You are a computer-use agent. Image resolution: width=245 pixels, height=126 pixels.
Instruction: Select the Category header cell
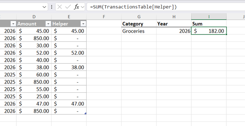pos(139,24)
